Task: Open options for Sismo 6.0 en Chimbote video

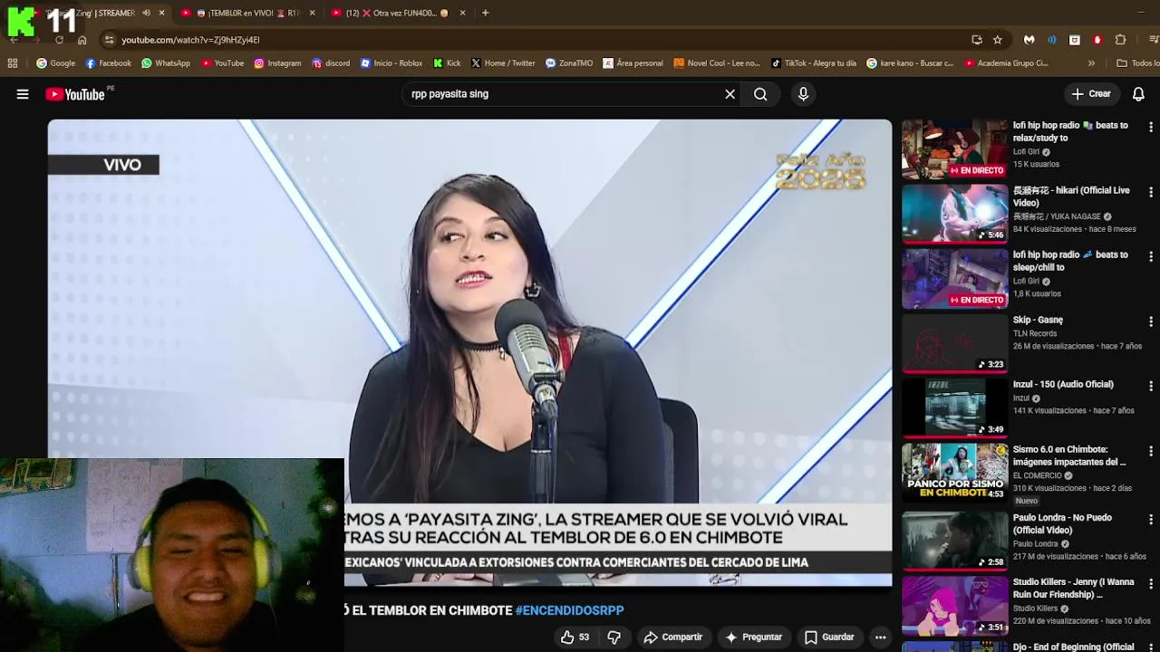Action: pyautogui.click(x=1151, y=451)
